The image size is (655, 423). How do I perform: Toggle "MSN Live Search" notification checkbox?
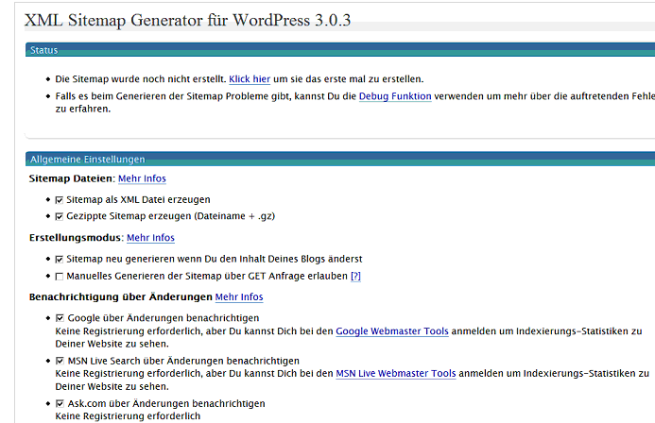coord(60,361)
